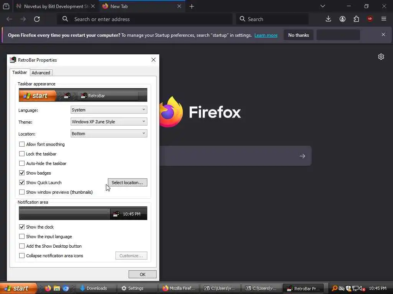Check Lock the taskbar
Image resolution: width=393 pixels, height=294 pixels.
(x=22, y=154)
